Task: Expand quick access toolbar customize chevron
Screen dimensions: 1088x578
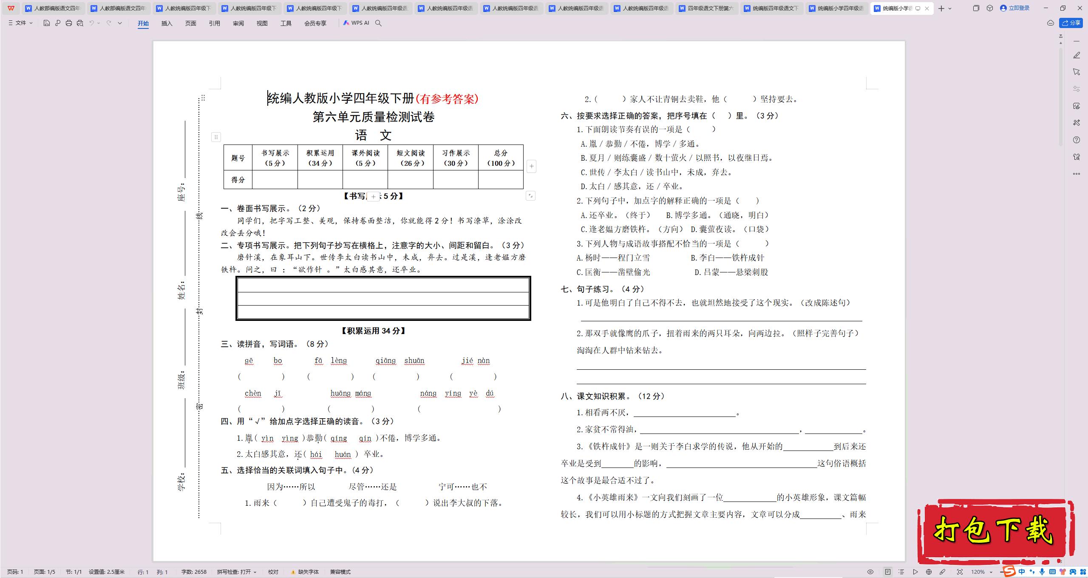Action: [120, 23]
